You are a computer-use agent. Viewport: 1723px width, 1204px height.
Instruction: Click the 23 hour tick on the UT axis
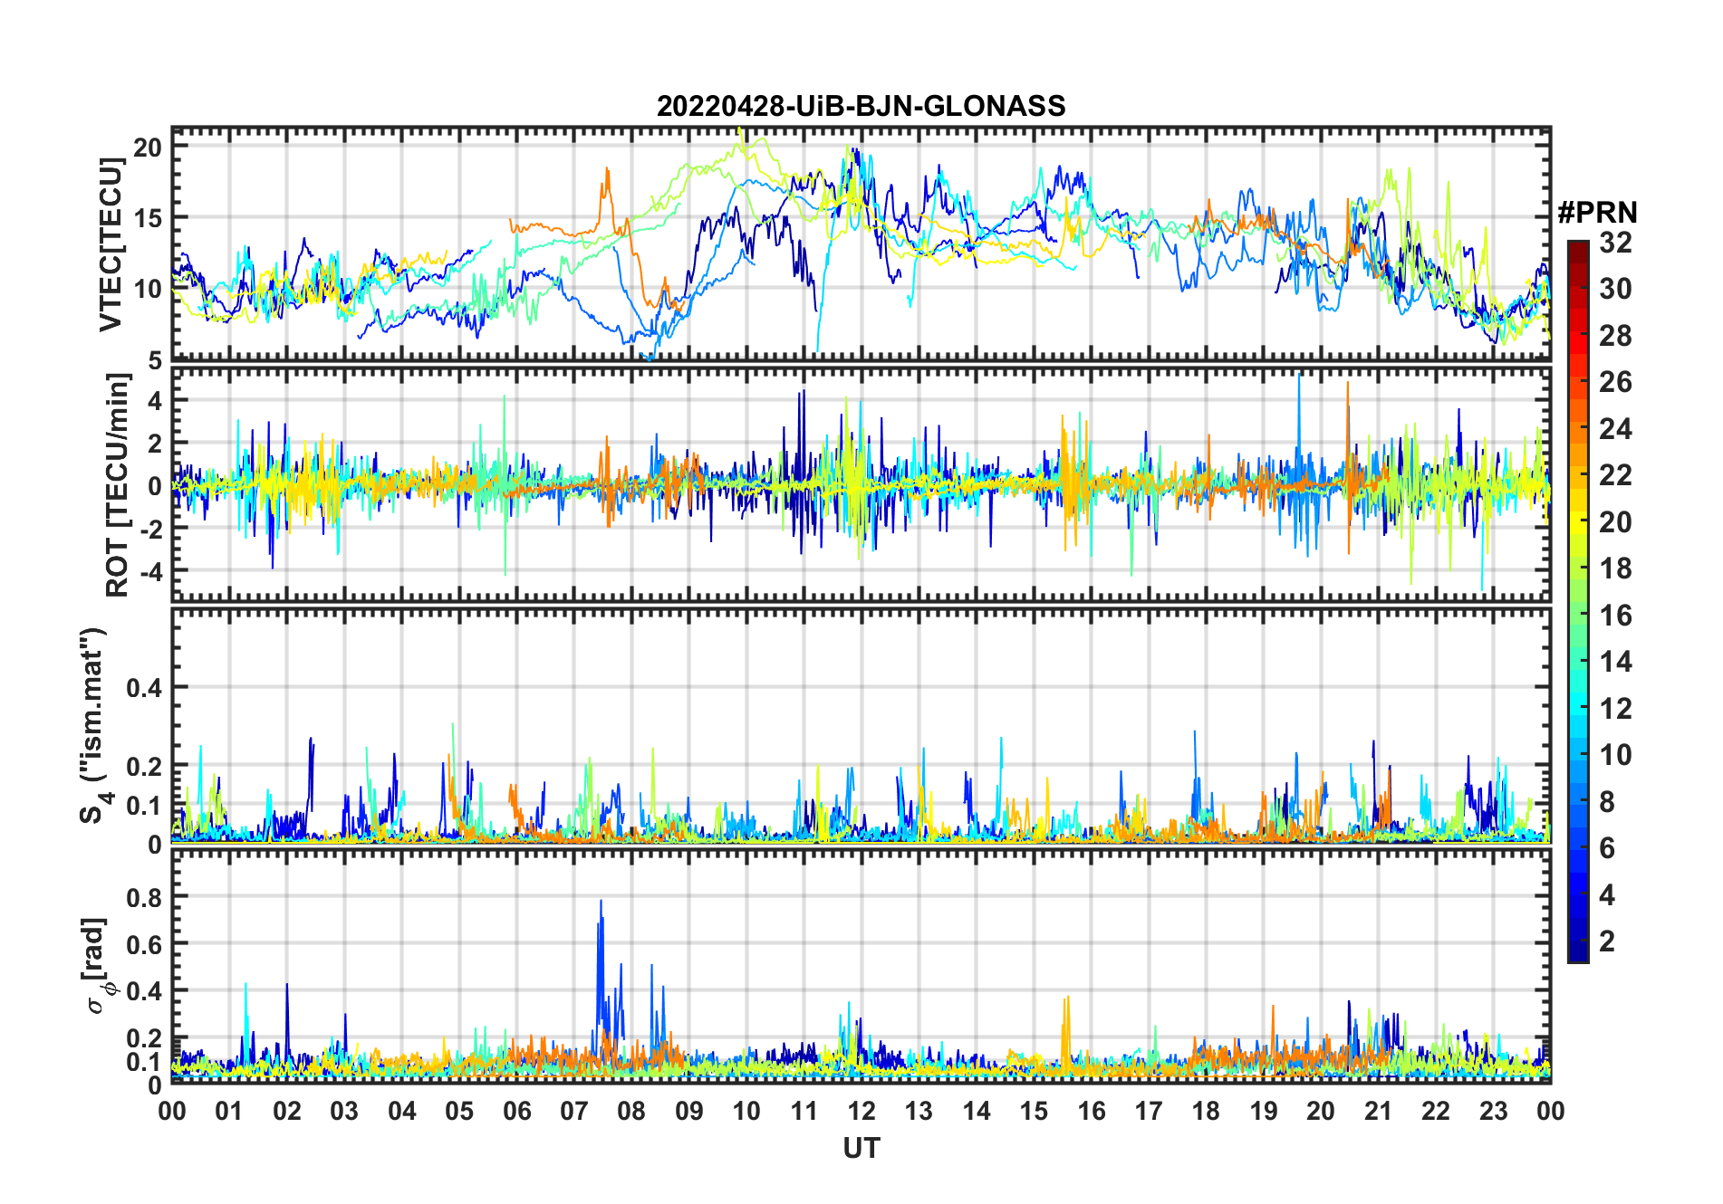[1493, 1111]
